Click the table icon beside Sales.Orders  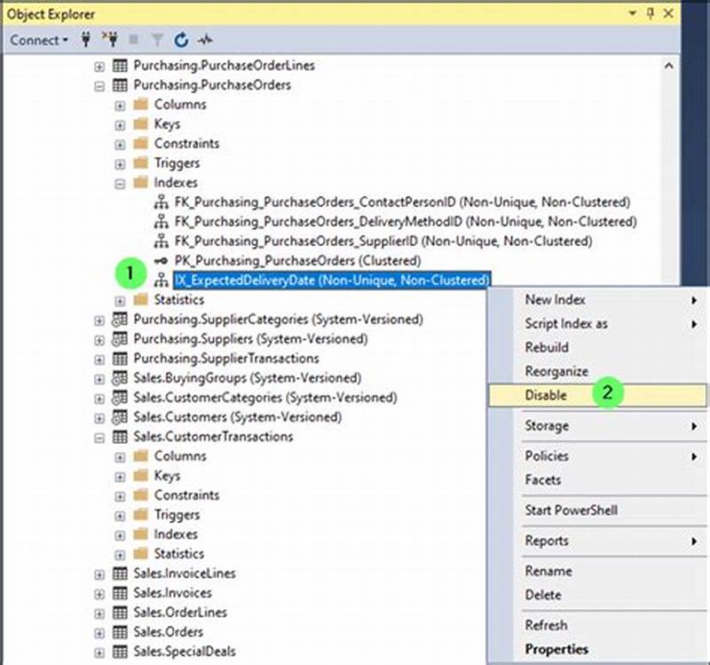click(120, 632)
